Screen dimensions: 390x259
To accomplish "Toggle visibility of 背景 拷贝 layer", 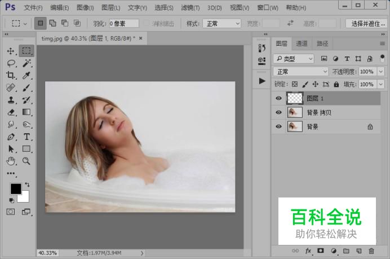I will (x=278, y=112).
